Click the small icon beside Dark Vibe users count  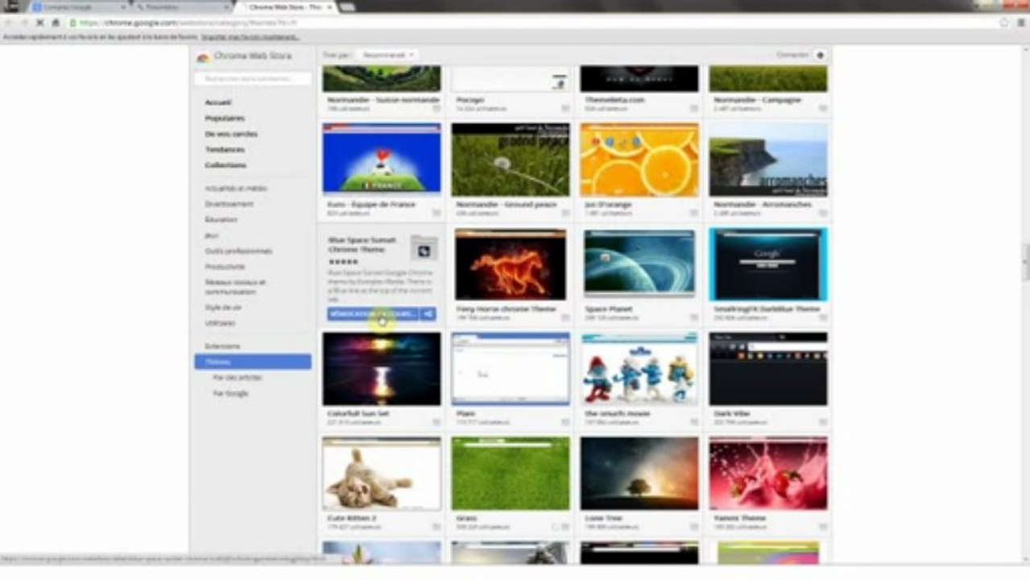pos(822,422)
